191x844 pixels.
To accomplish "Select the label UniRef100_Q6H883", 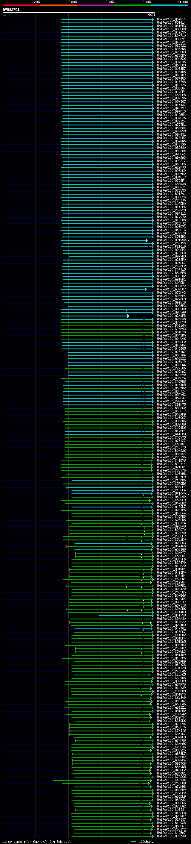I will click(x=171, y=66).
